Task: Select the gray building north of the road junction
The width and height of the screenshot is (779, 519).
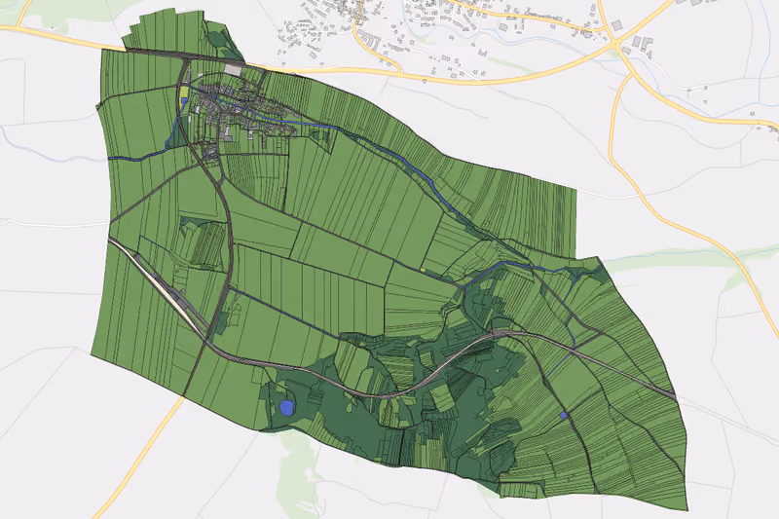Action: pyautogui.click(x=617, y=25)
